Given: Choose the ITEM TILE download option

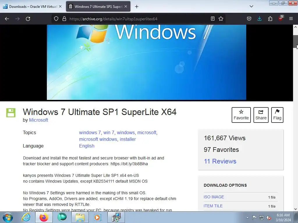Looking at the screenshot, I should 213,206.
